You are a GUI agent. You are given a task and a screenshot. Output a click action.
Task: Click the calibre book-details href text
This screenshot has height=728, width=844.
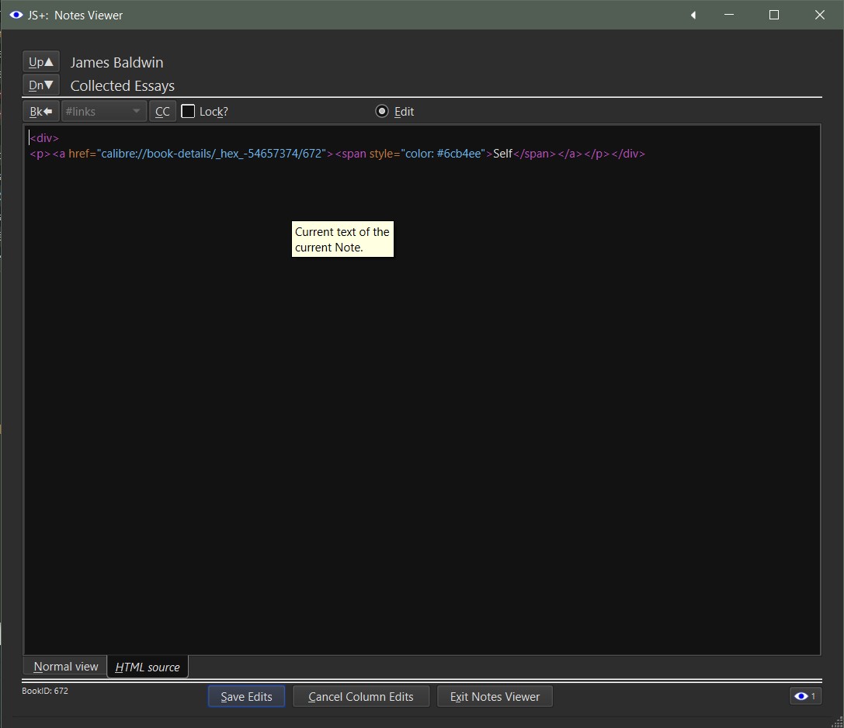pos(211,154)
